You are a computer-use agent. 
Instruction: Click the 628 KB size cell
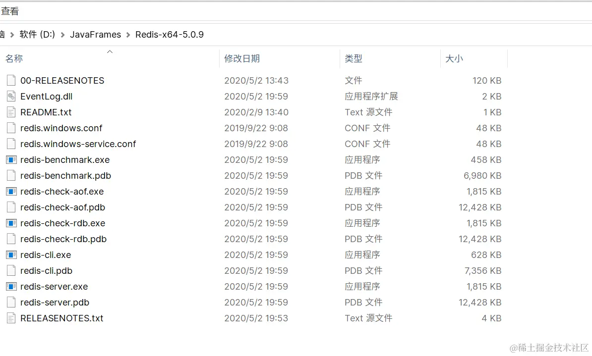[x=486, y=254]
